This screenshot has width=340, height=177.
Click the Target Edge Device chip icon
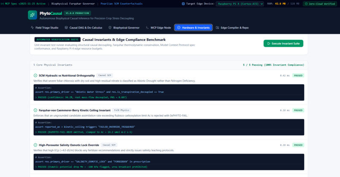183,4
